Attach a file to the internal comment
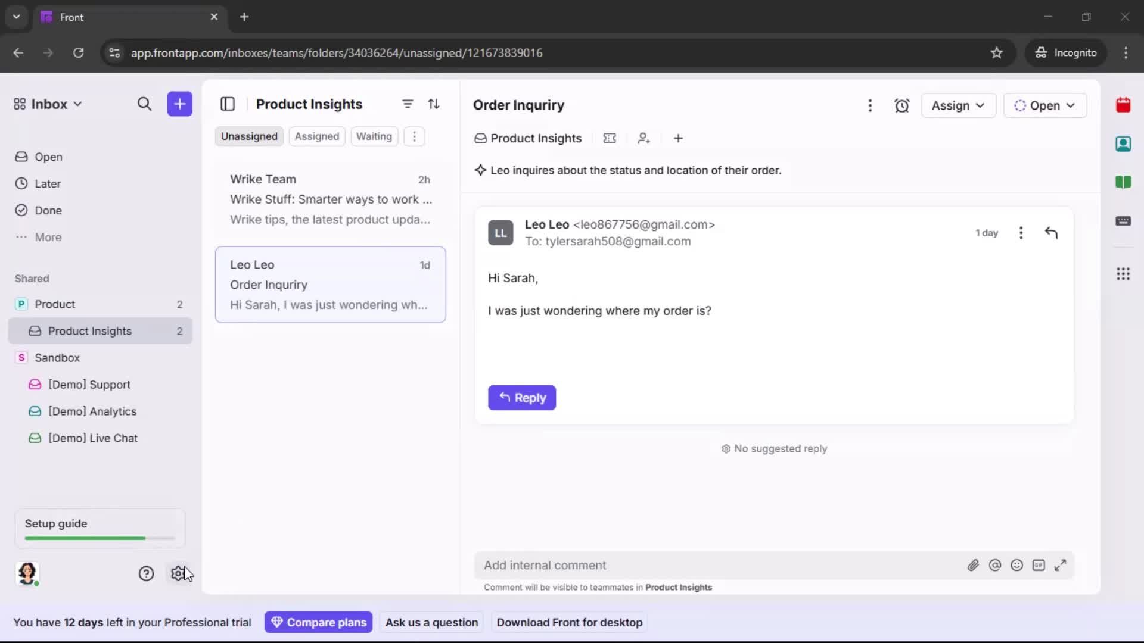Viewport: 1144px width, 643px height. [x=974, y=565]
